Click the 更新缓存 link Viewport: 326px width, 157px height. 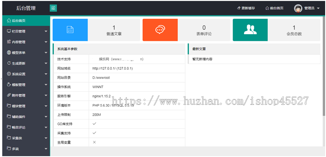(x=246, y=8)
